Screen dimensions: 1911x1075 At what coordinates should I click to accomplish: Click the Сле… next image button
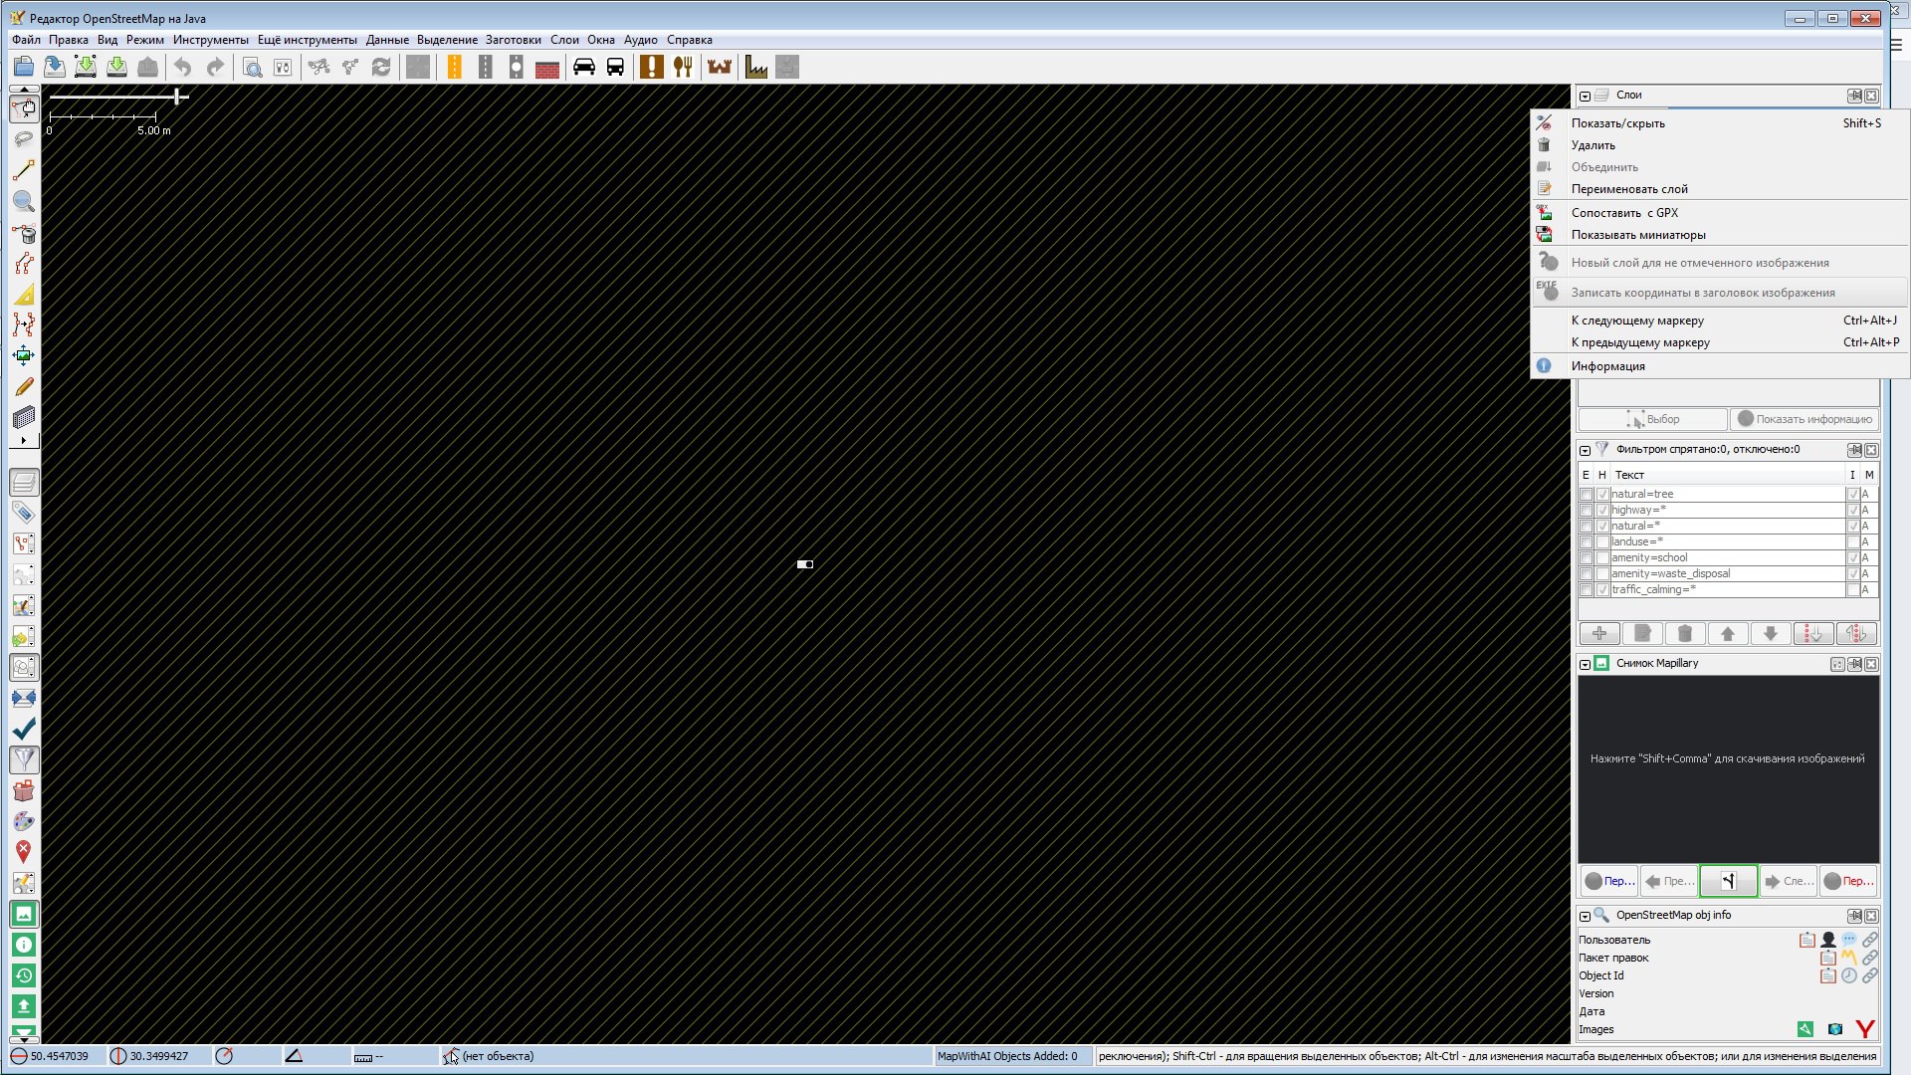coord(1788,881)
